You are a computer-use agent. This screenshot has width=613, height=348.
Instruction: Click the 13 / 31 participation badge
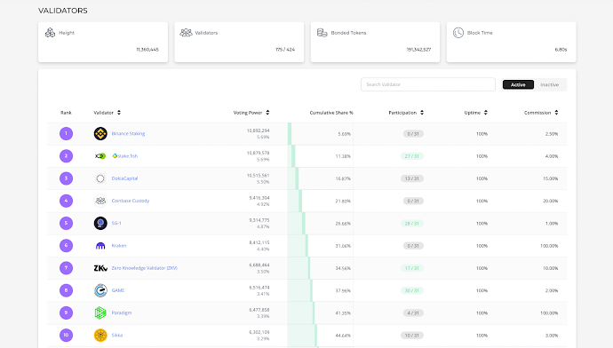412,178
